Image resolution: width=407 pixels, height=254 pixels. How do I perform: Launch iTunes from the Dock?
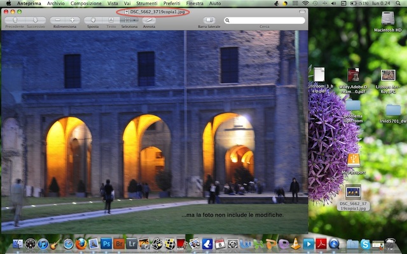(43, 244)
